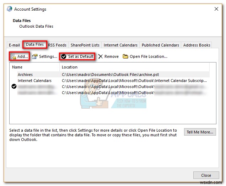Click the Open File Location... label

(x=149, y=56)
